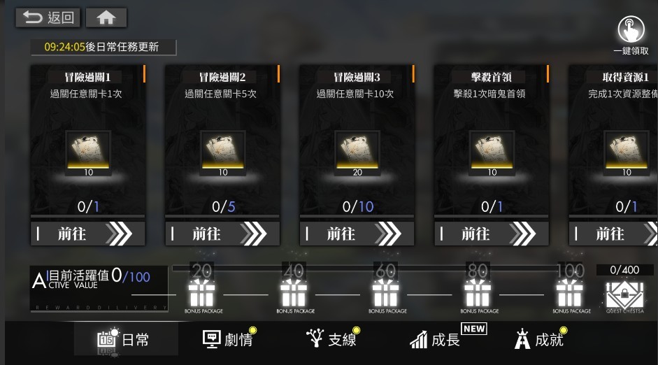Open the Quest Chest 0/400 icon
The width and height of the screenshot is (658, 365).
625,295
